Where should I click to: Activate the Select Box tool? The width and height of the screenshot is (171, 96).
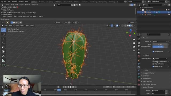click(3, 30)
